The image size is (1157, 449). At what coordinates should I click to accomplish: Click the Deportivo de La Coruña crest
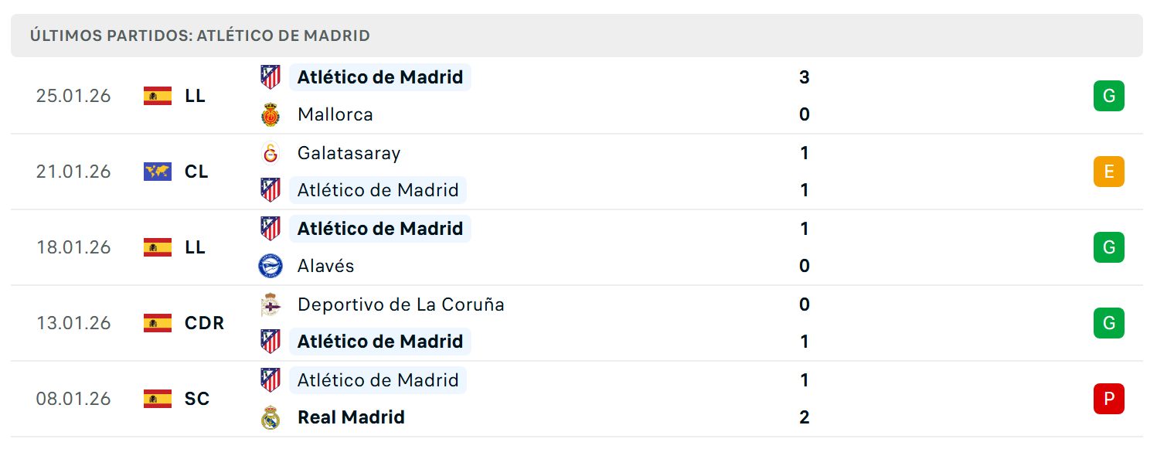[271, 304]
